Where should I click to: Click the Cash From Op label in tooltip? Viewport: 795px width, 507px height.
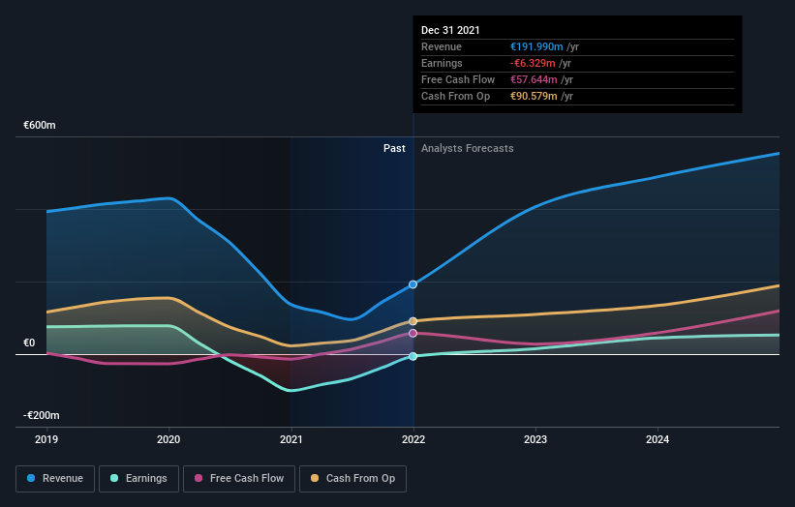(455, 96)
